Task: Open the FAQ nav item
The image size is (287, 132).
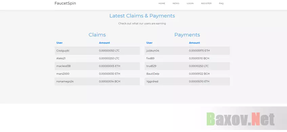Action: tap(221, 3)
